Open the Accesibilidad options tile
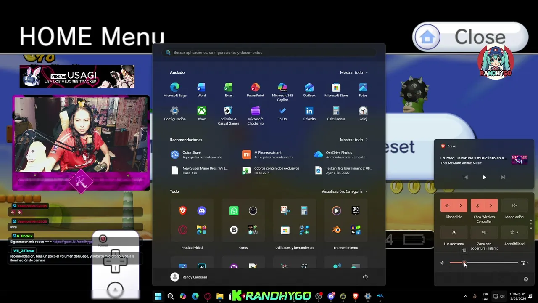 tap(514, 232)
